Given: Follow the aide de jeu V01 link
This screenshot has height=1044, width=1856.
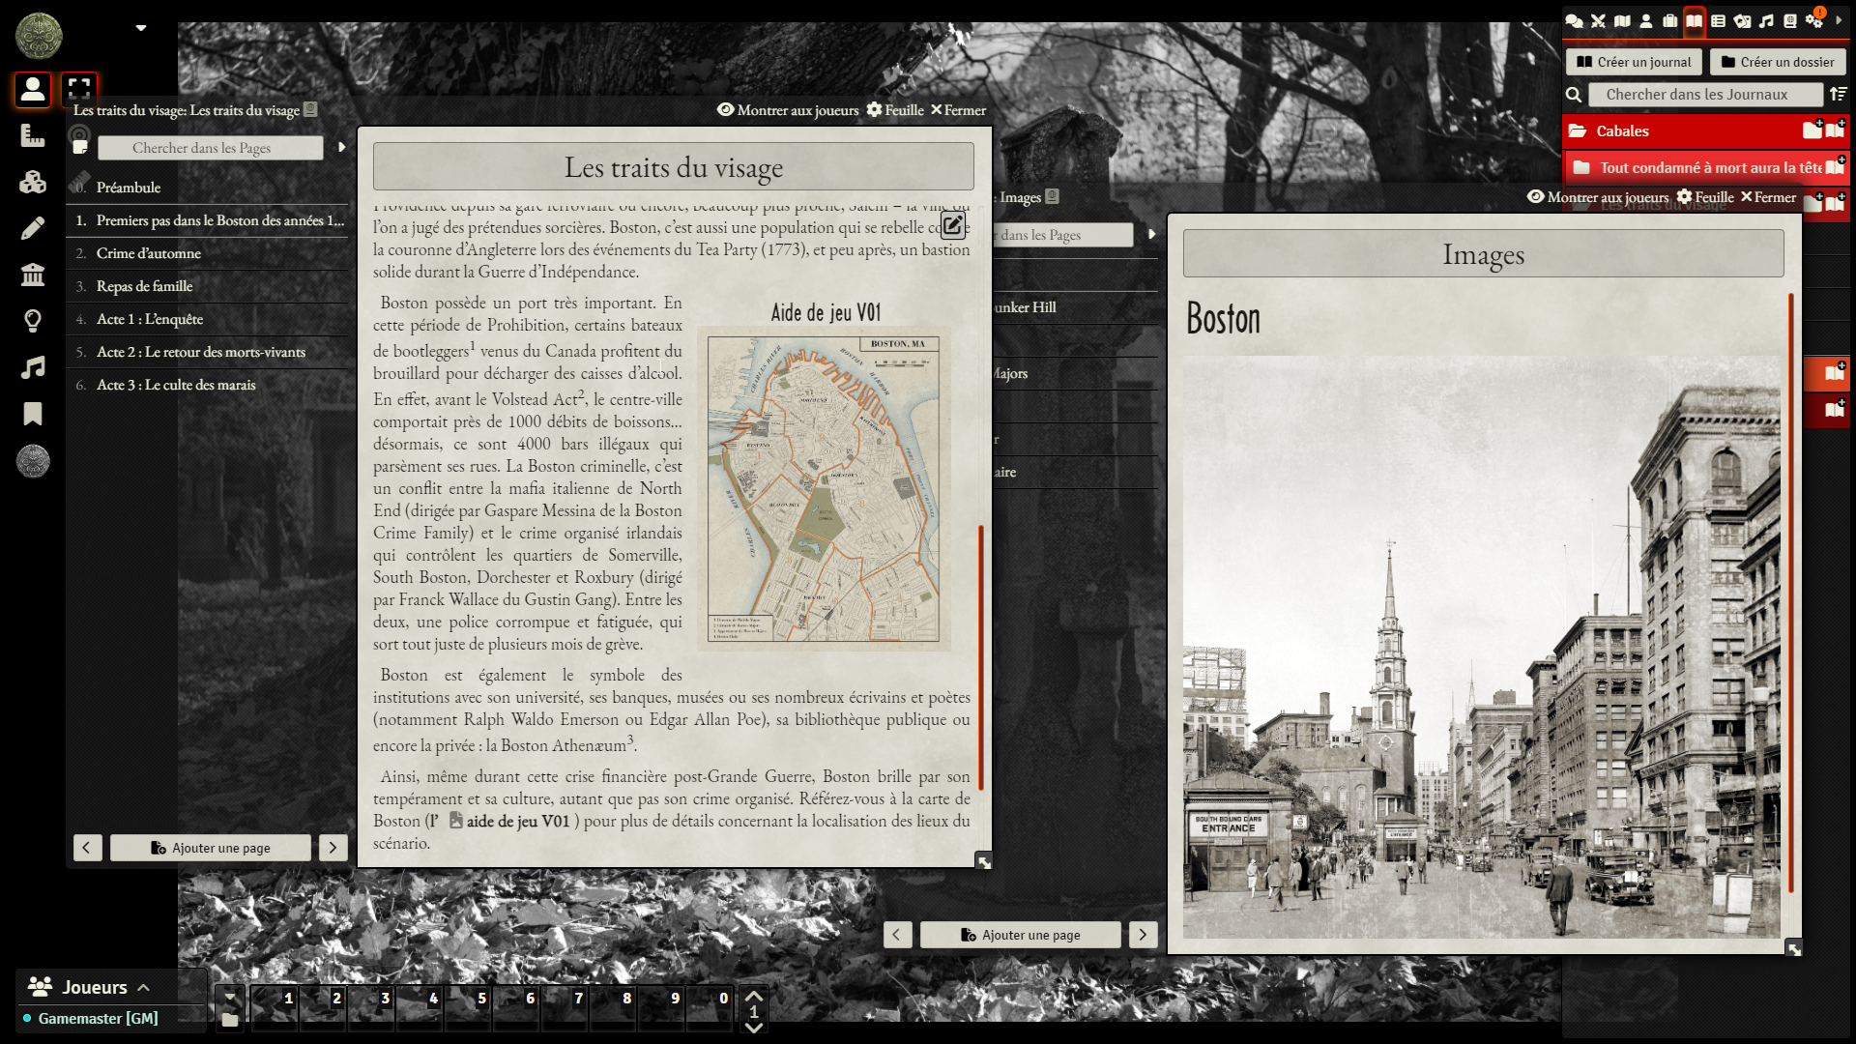Looking at the screenshot, I should click(510, 821).
